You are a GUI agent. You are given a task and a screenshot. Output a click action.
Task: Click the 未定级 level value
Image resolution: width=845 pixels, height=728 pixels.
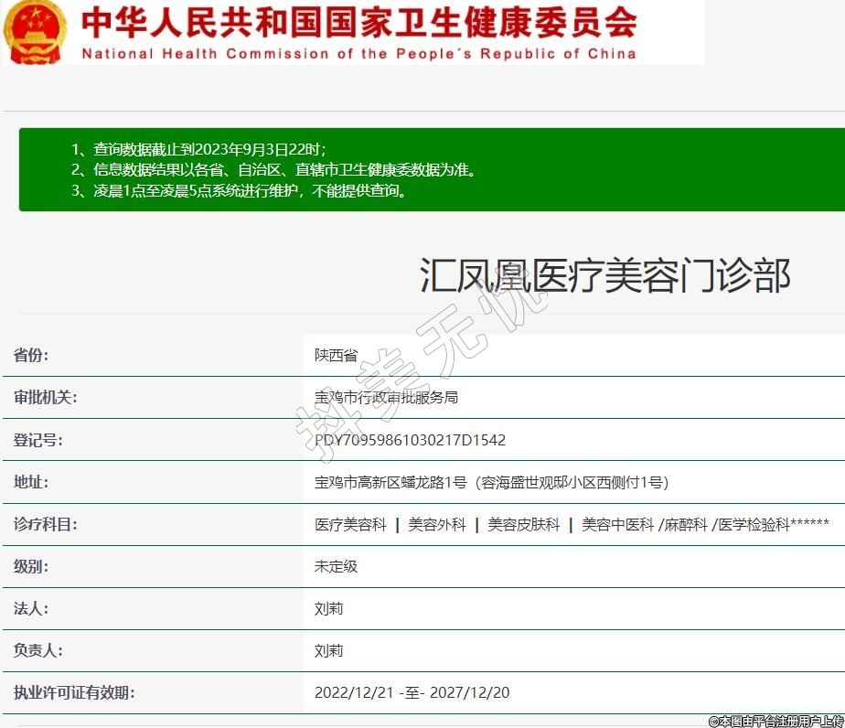(x=336, y=567)
